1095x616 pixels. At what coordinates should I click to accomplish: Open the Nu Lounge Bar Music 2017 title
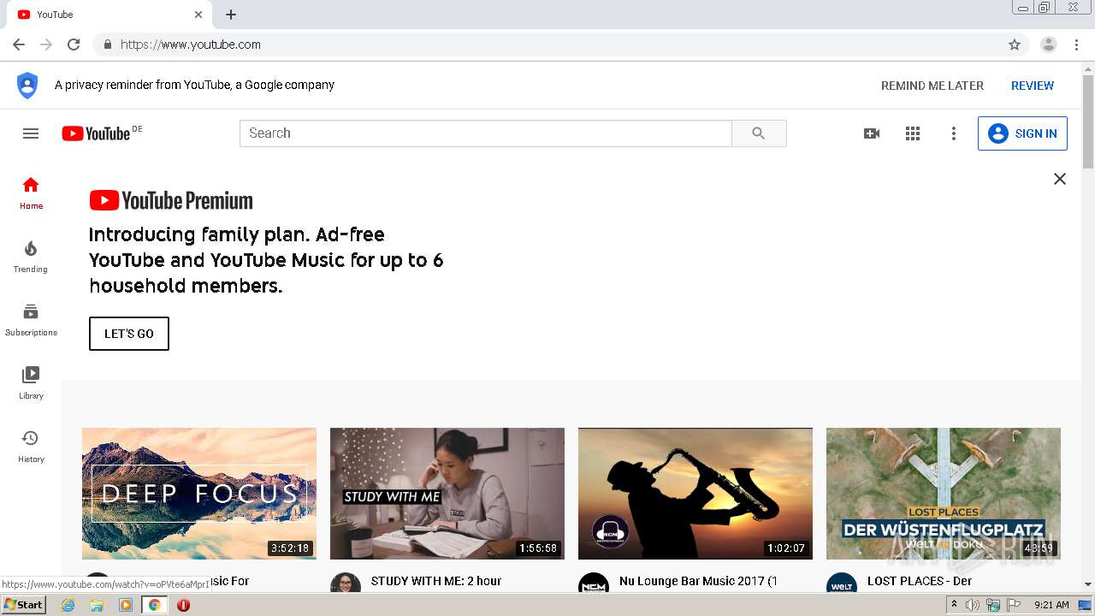tap(698, 581)
